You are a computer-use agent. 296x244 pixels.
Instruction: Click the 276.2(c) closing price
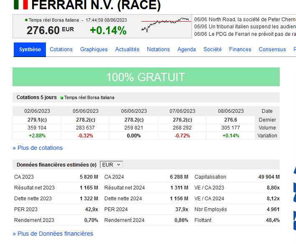click(x=182, y=120)
